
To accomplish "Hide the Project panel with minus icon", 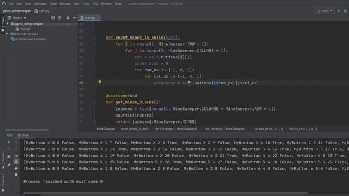I will (74, 18).
